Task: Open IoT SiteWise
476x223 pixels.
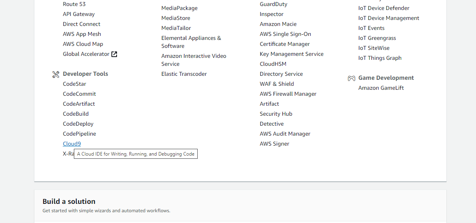Action: (374, 48)
